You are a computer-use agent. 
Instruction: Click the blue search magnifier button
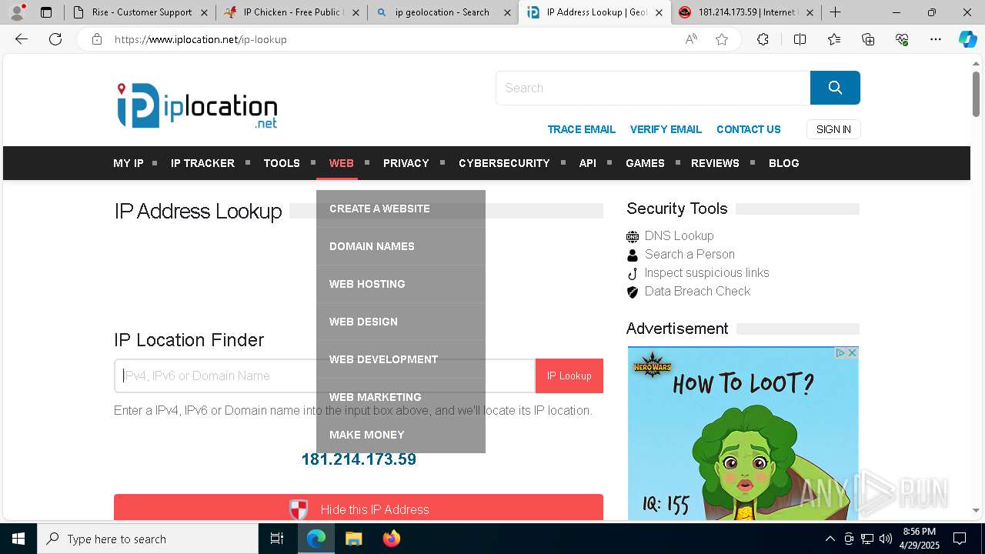(x=835, y=88)
